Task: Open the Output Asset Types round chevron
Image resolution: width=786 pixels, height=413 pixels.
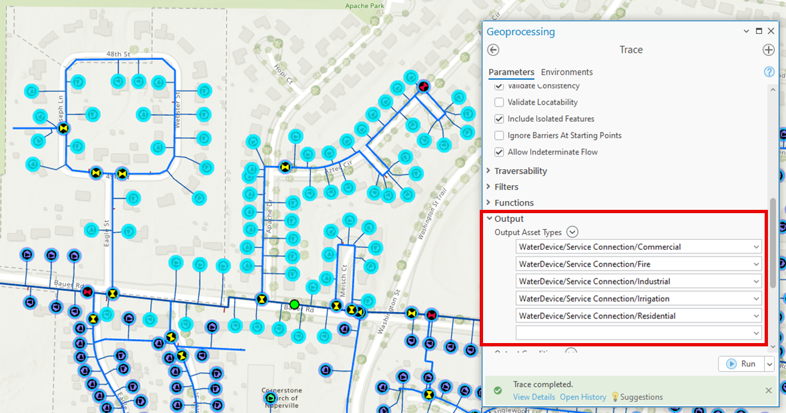Action: pos(572,232)
